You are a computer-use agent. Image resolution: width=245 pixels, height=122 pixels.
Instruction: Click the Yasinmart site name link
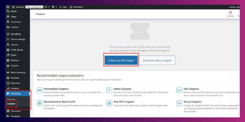coord(20,7)
